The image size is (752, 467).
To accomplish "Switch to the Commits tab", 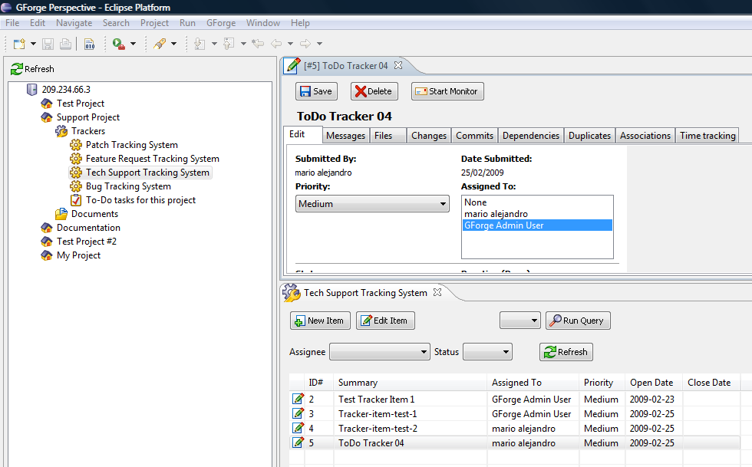I will tap(474, 136).
